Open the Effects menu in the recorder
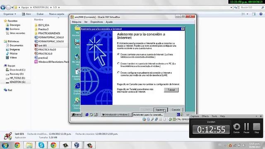265x149 pixels. coord(205,116)
